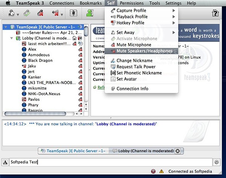Open the Help menu

coord(191,3)
